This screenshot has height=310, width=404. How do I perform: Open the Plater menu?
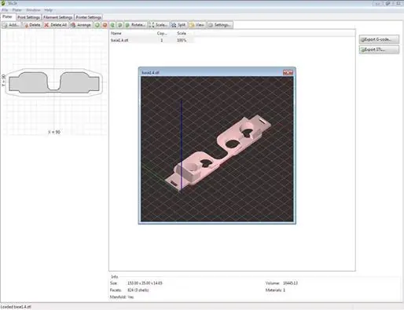[17, 10]
